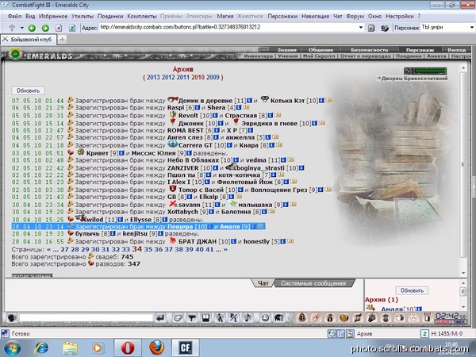Image resolution: width=476 pixels, height=357 pixels.
Task: Click the next pages » link
Action: coord(225,250)
